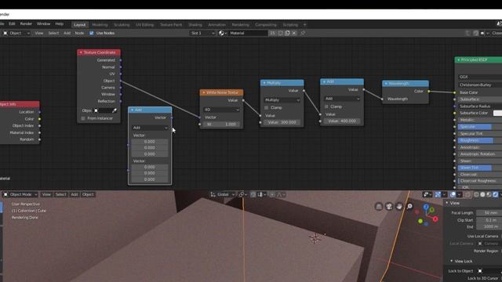Screen dimensions: 502x282
Task: Open the Global transform orientation dropdown
Action: [x=223, y=194]
